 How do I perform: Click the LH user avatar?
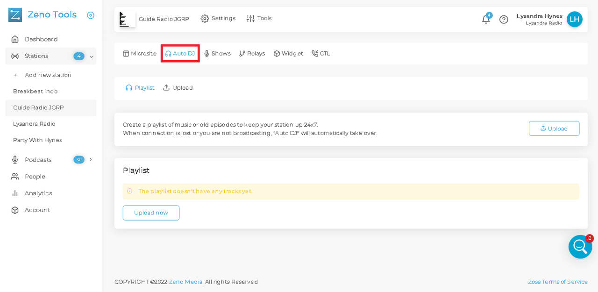(575, 19)
